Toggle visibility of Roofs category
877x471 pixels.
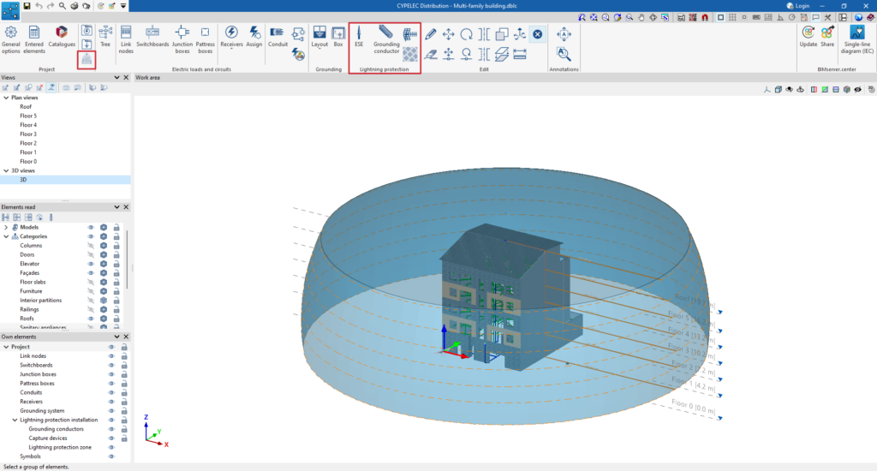point(91,319)
